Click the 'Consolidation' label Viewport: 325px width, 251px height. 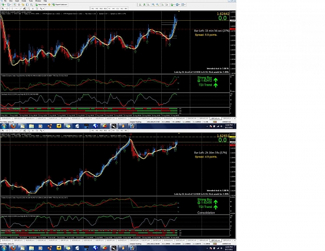coord(206,213)
